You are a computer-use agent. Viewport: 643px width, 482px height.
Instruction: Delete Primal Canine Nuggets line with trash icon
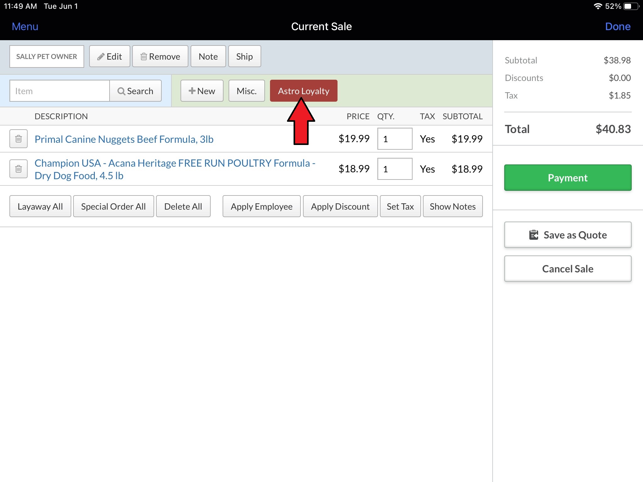click(x=19, y=139)
